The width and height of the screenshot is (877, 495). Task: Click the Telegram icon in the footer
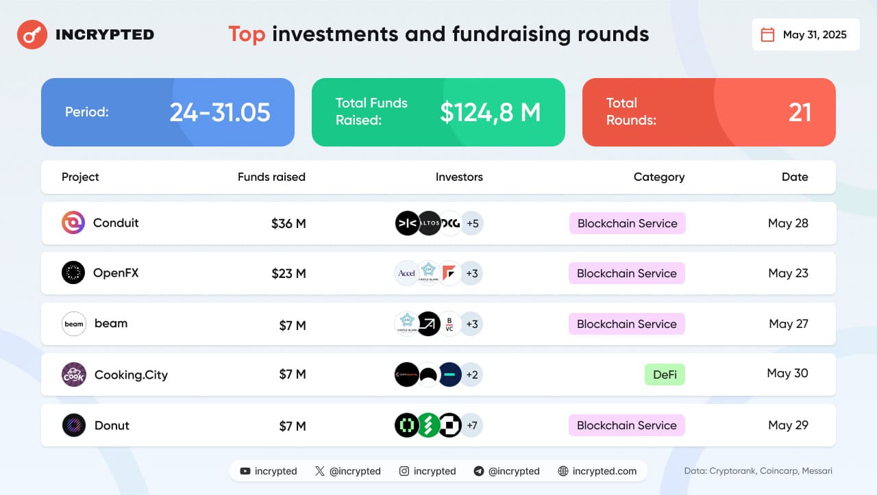[x=479, y=471]
